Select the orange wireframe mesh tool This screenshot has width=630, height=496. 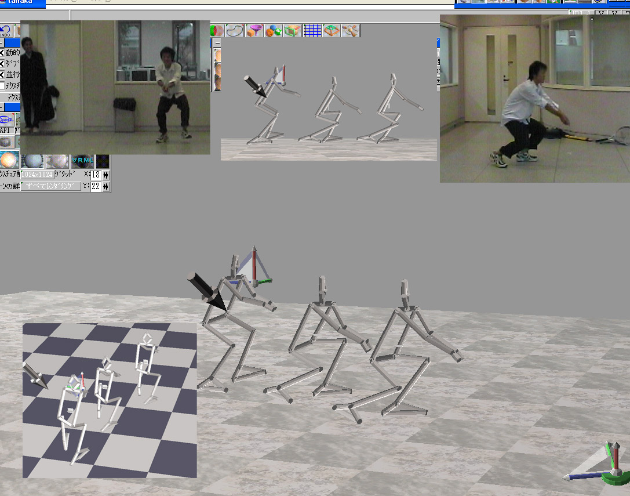pyautogui.click(x=332, y=31)
